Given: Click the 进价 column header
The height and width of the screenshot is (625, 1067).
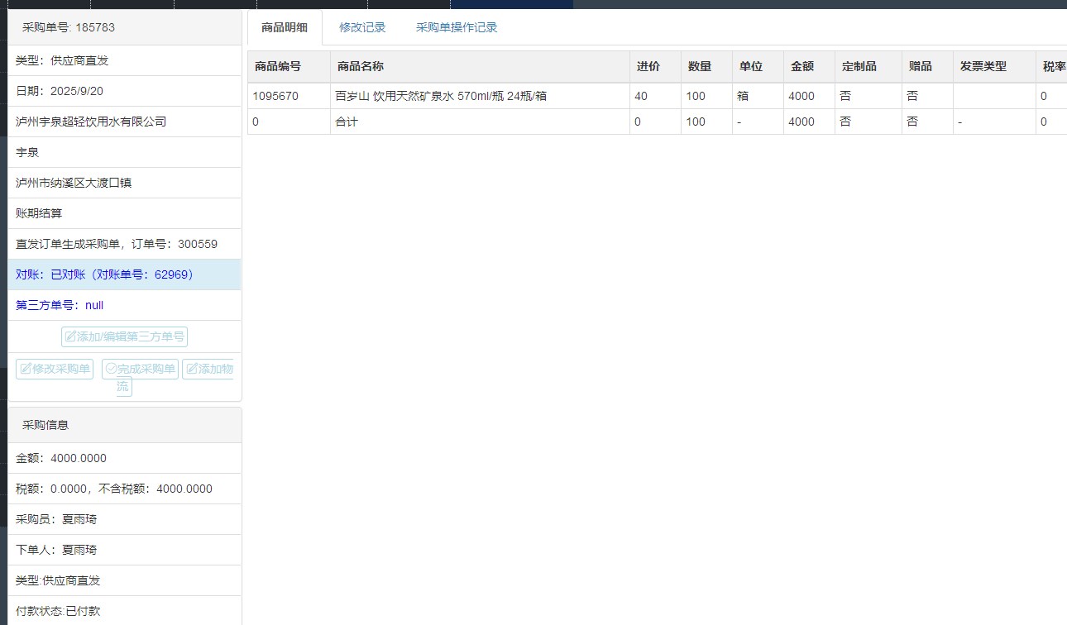Looking at the screenshot, I should pyautogui.click(x=647, y=66).
